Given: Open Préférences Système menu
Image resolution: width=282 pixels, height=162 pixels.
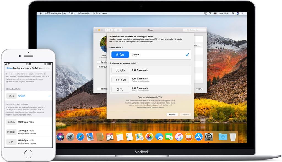Looking at the screenshot, I should [x=55, y=13].
